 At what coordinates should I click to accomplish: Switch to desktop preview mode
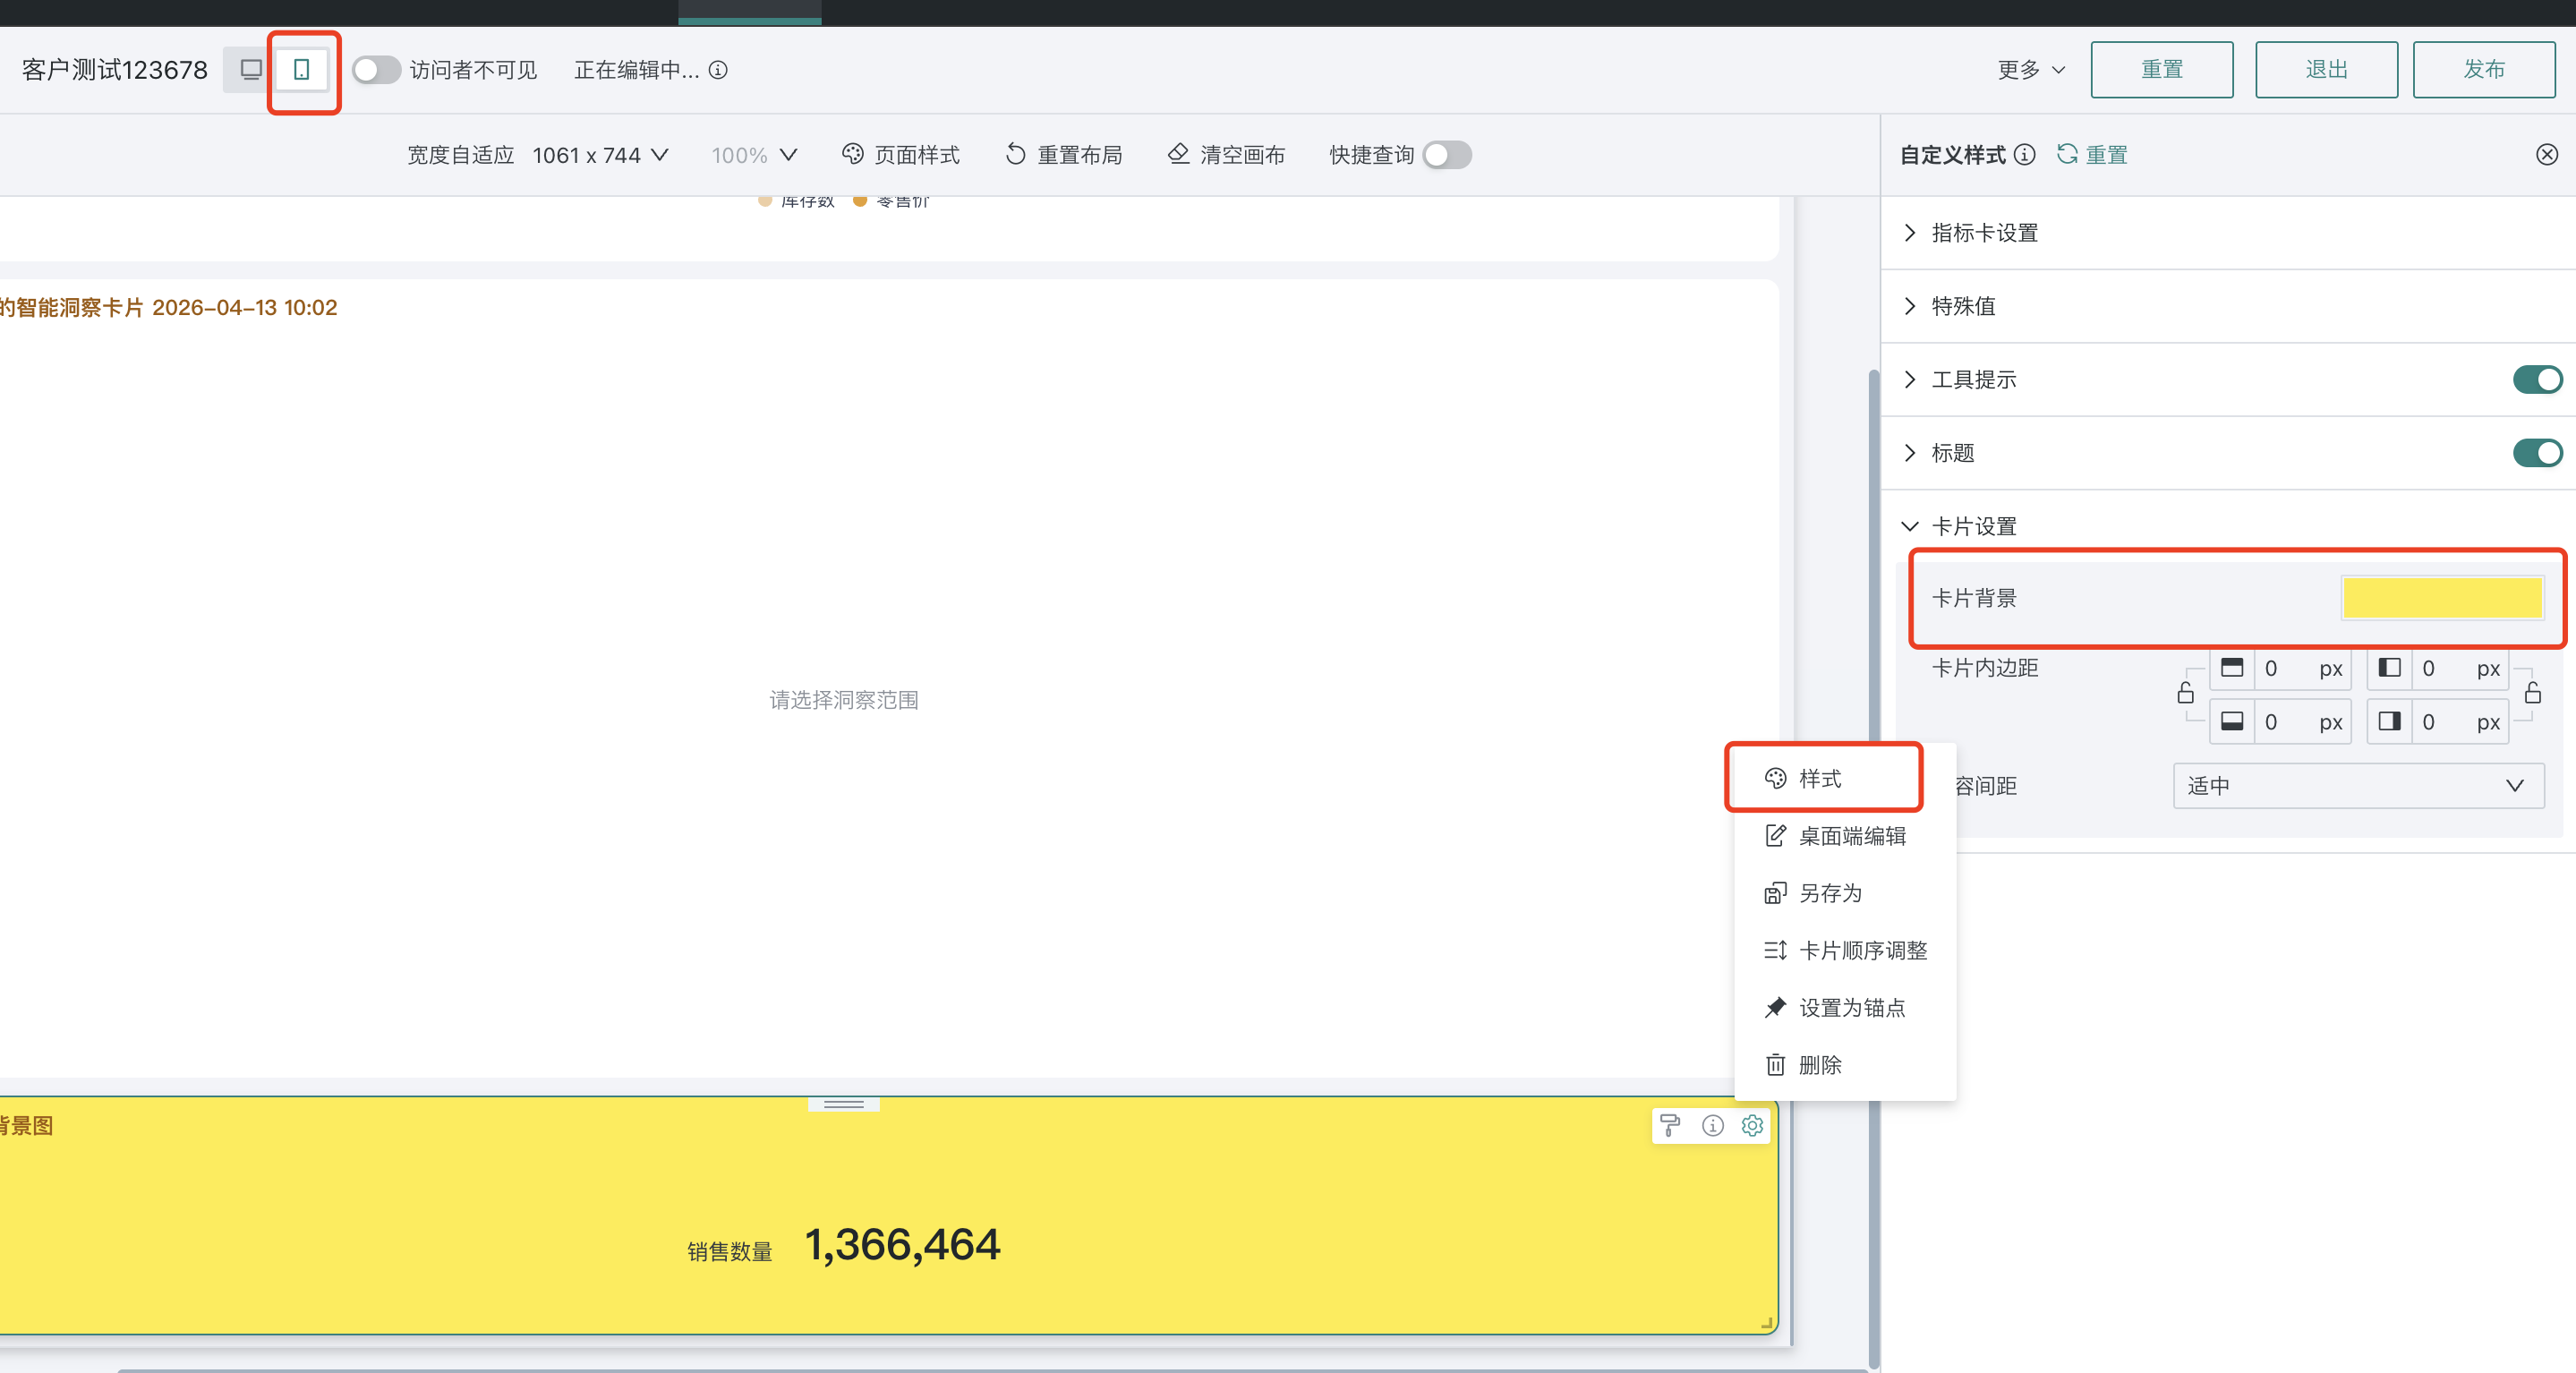pos(249,69)
